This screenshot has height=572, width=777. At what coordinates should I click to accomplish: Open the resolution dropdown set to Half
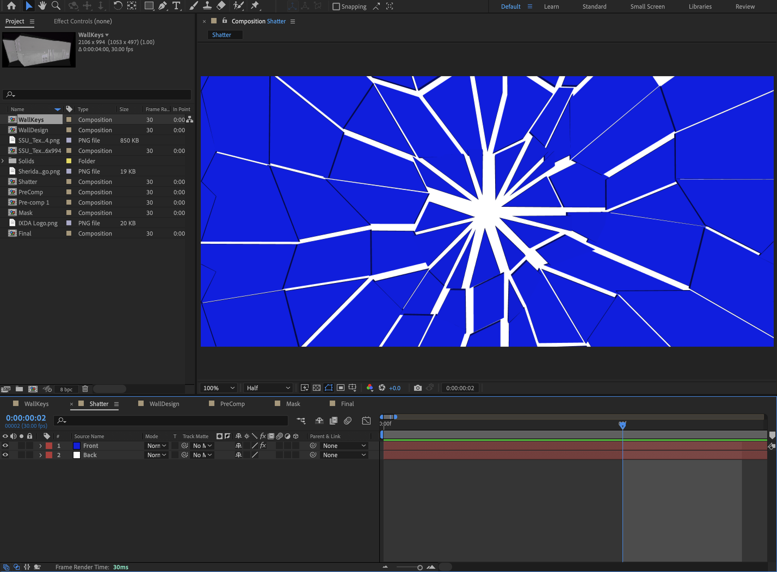(267, 388)
